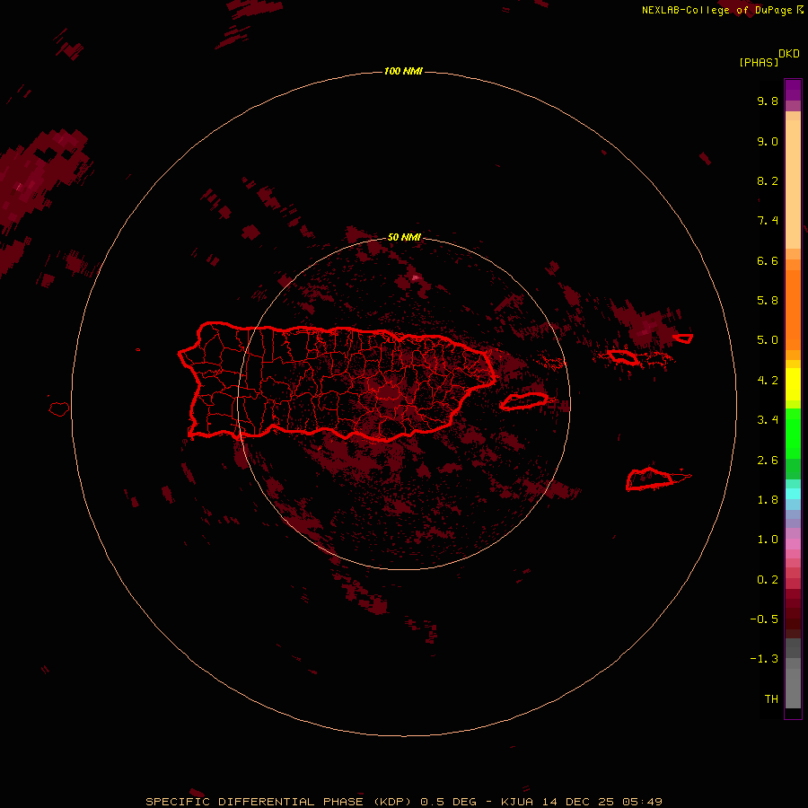
Task: Pick the yellow band of color bar
Action: tap(793, 384)
